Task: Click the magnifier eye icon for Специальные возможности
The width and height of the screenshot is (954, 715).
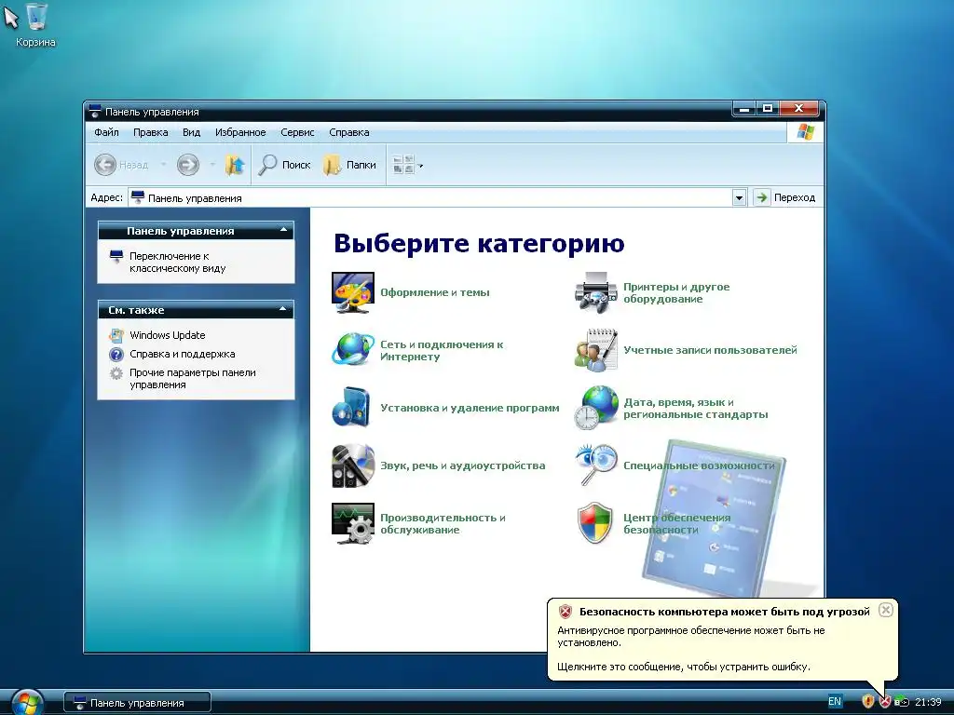Action: point(595,465)
